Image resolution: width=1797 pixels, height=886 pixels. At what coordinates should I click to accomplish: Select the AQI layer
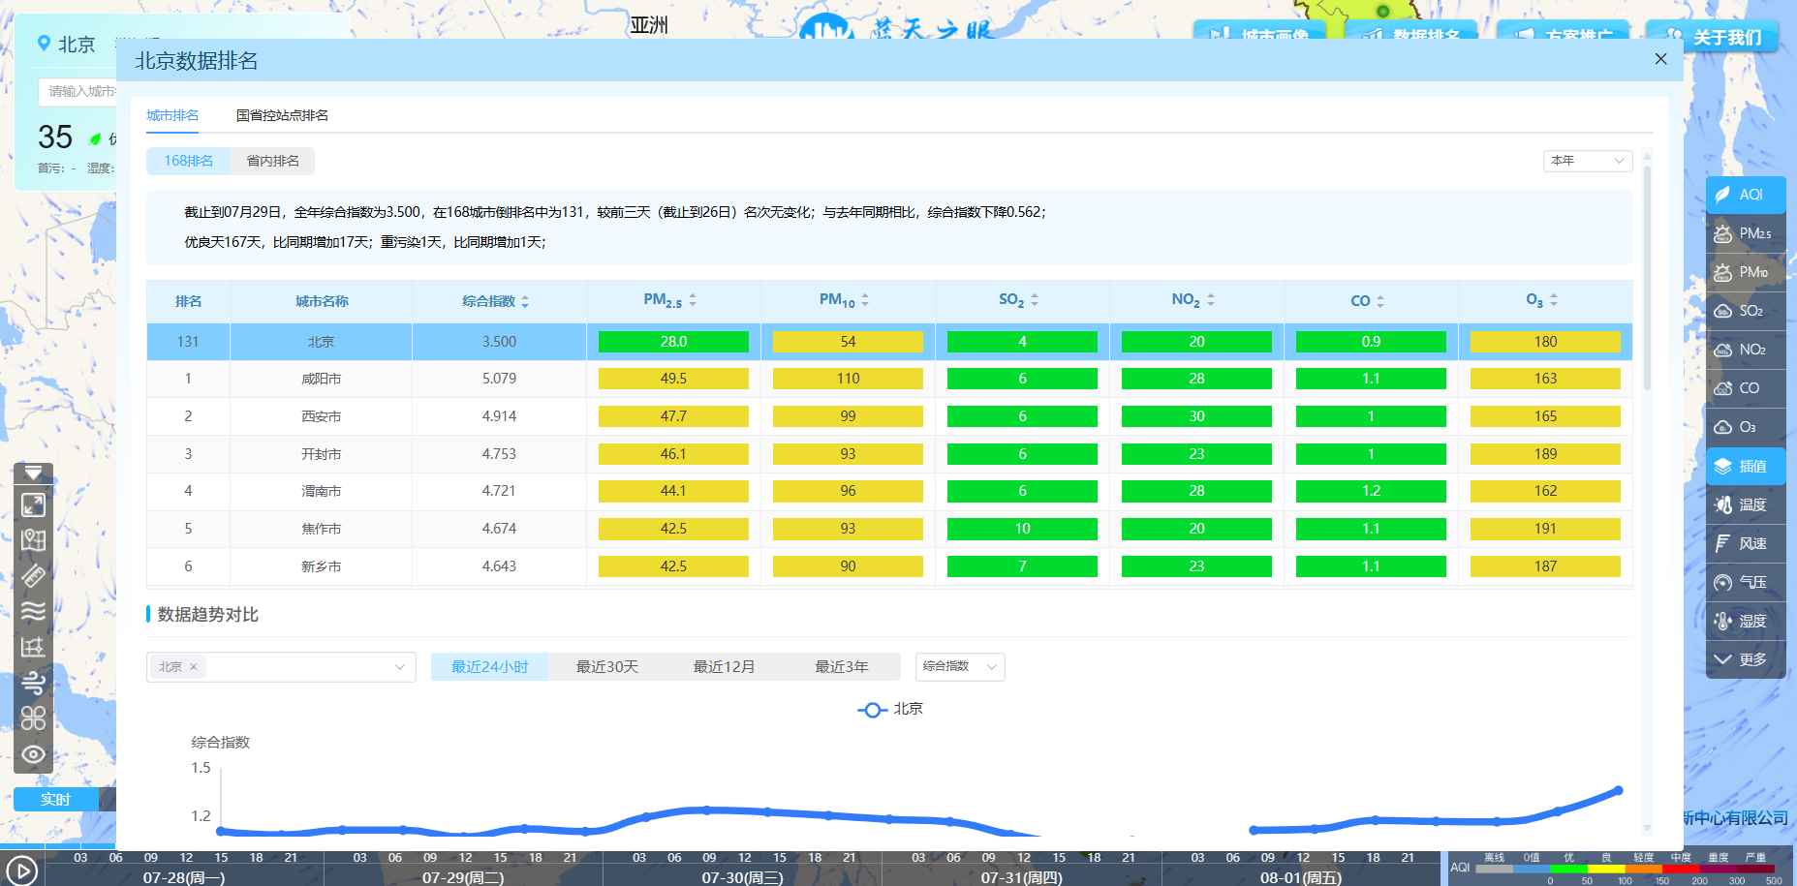coord(1746,195)
